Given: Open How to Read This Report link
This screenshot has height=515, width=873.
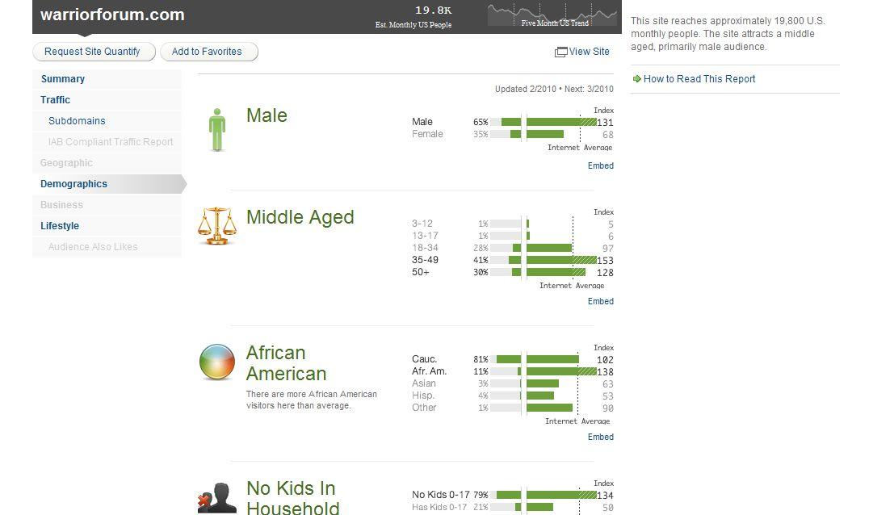Looking at the screenshot, I should point(699,79).
